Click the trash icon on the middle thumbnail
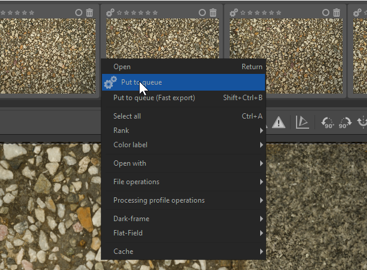The image size is (367, 270). click(x=213, y=13)
